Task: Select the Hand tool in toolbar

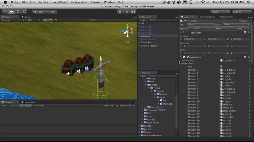Action: pyautogui.click(x=5, y=12)
